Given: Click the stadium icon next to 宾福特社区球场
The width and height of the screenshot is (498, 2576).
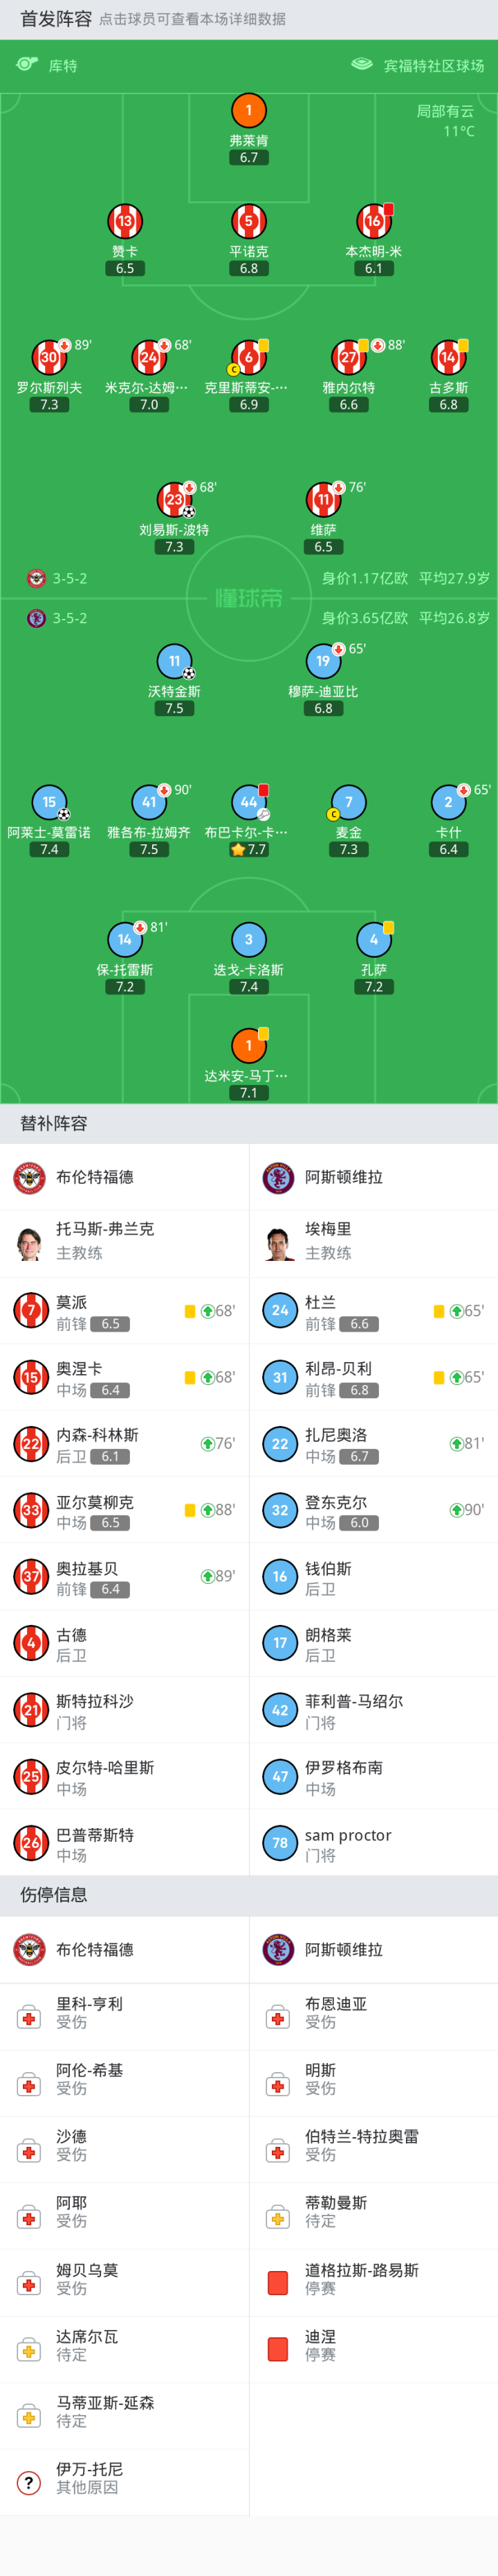Looking at the screenshot, I should [361, 65].
